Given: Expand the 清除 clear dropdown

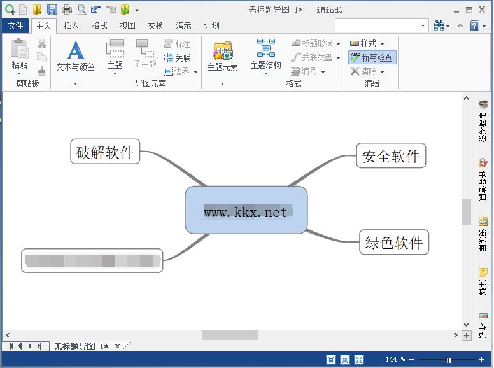Looking at the screenshot, I should point(382,72).
